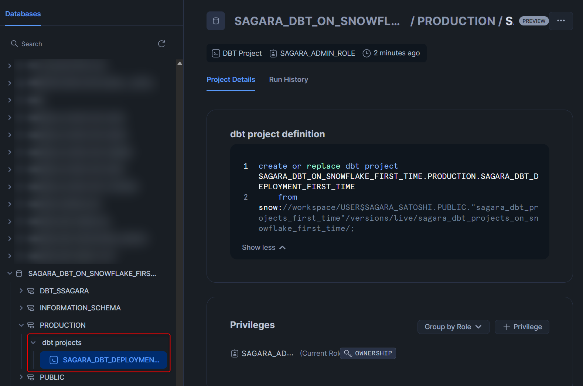Click the schema icon next to DBT_SSAGARA
583x386 pixels.
(x=31, y=291)
